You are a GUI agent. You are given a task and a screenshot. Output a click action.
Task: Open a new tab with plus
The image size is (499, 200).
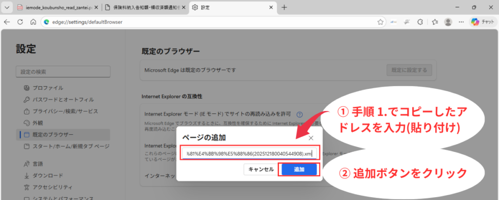(x=284, y=7)
